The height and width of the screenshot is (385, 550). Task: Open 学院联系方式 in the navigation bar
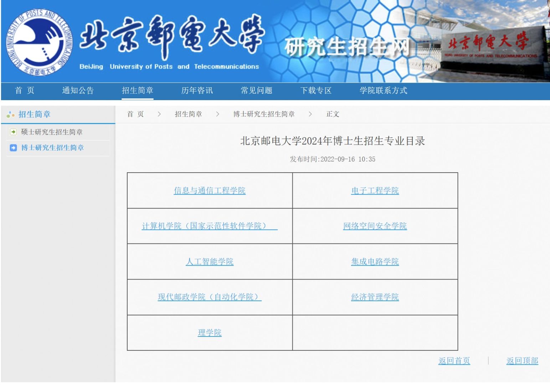383,91
